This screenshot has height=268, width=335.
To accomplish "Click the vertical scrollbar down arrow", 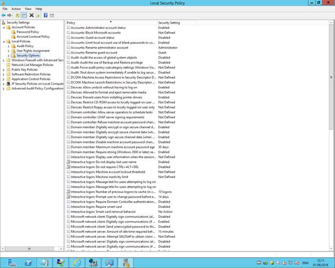I will 331,249.
